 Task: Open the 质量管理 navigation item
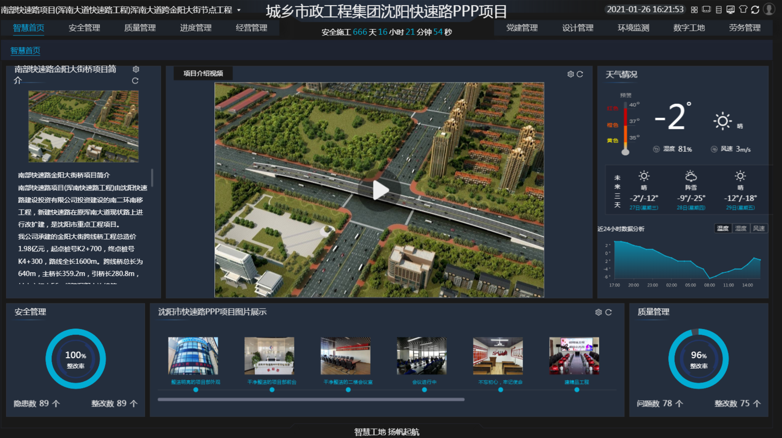coord(140,28)
